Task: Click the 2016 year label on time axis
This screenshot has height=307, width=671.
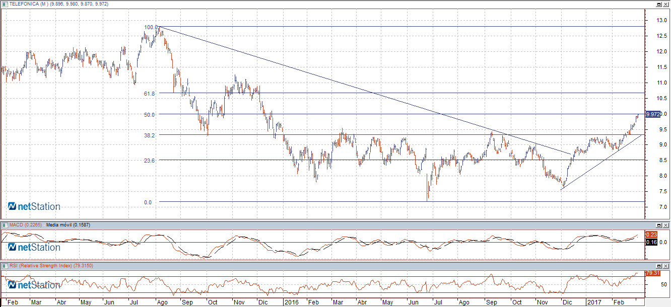Action: coord(291,302)
